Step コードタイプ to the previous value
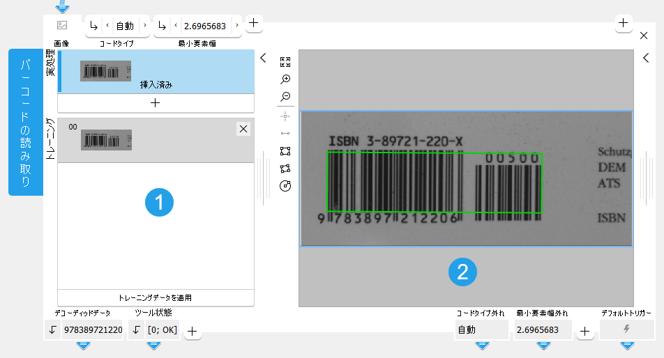This screenshot has width=664, height=358. pyautogui.click(x=107, y=26)
